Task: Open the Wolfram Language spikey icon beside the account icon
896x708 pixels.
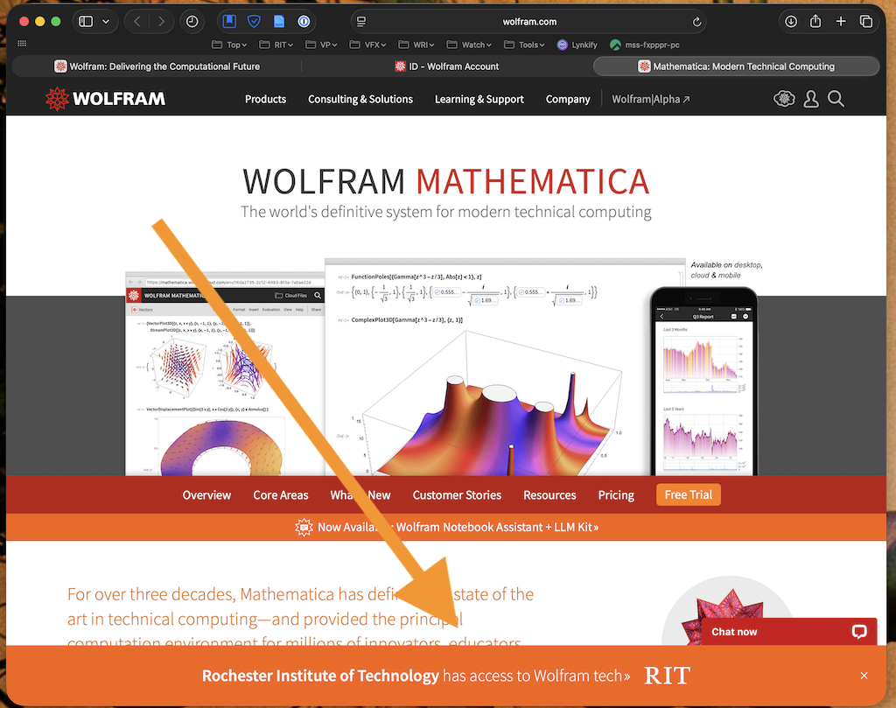Action: (x=784, y=99)
